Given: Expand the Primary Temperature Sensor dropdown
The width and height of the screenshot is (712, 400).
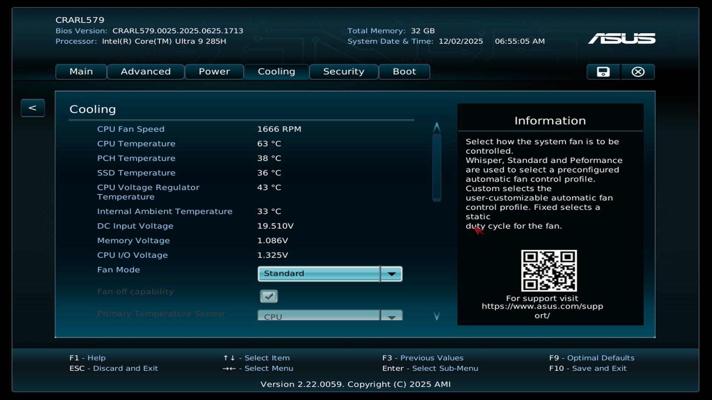Looking at the screenshot, I should point(391,316).
